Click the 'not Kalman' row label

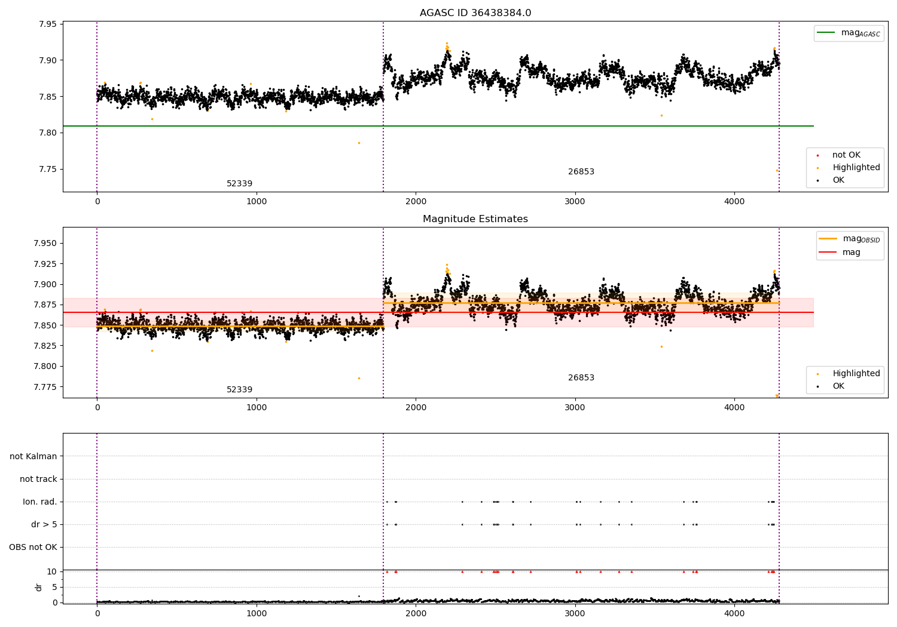pos(33,456)
